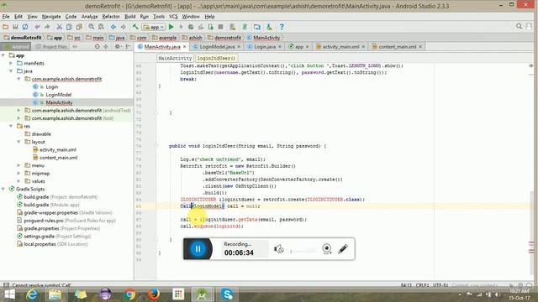Click demoRetrofit in the breadcrumb bar
Viewport: 538px width, 302px height.
coord(23,38)
